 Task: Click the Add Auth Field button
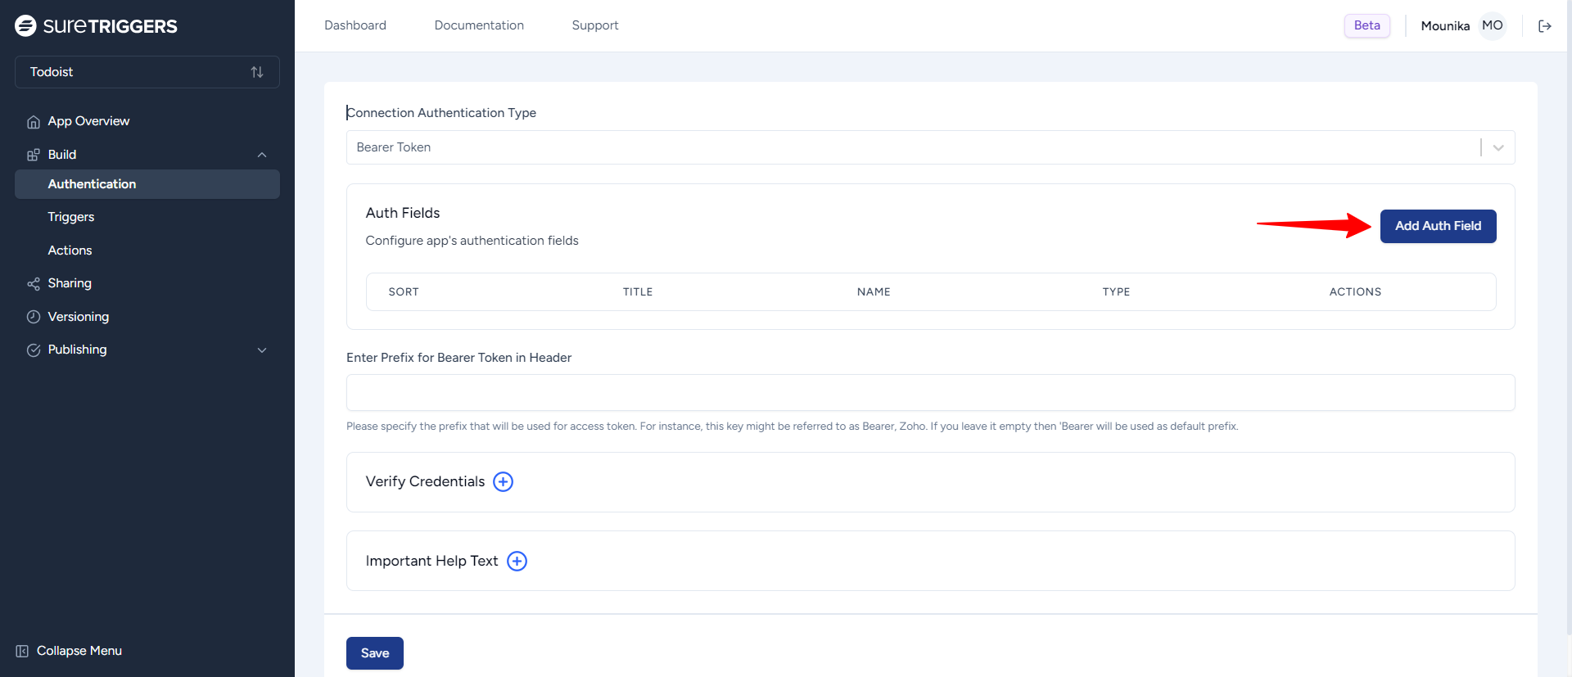click(1438, 226)
